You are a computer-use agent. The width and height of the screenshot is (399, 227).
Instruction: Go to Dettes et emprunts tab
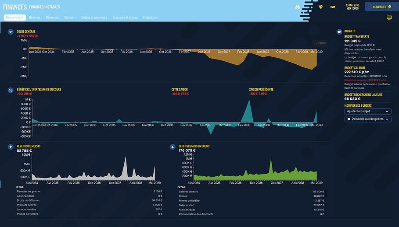pyautogui.click(x=94, y=17)
